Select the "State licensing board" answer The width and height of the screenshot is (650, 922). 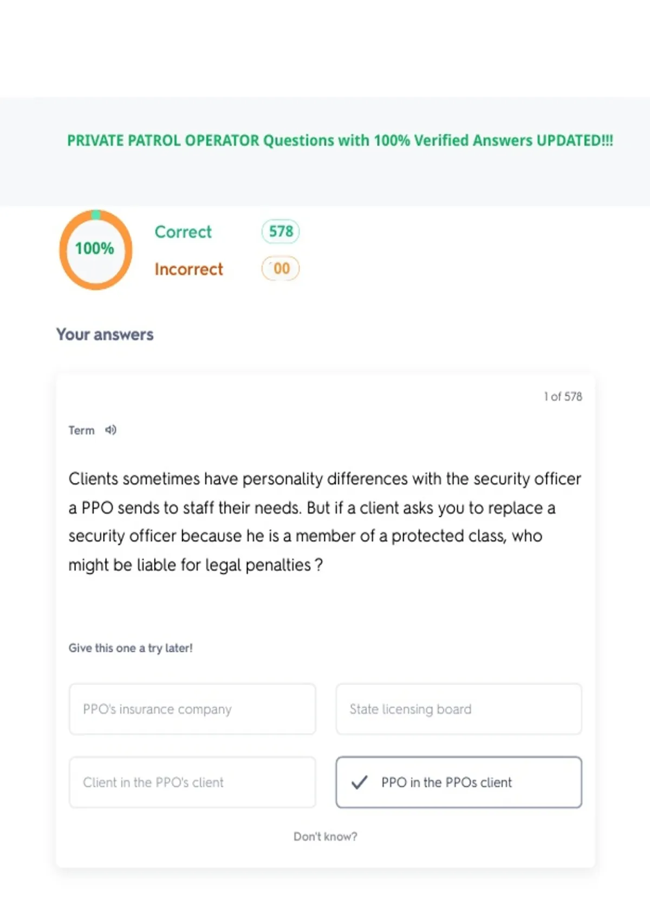459,709
